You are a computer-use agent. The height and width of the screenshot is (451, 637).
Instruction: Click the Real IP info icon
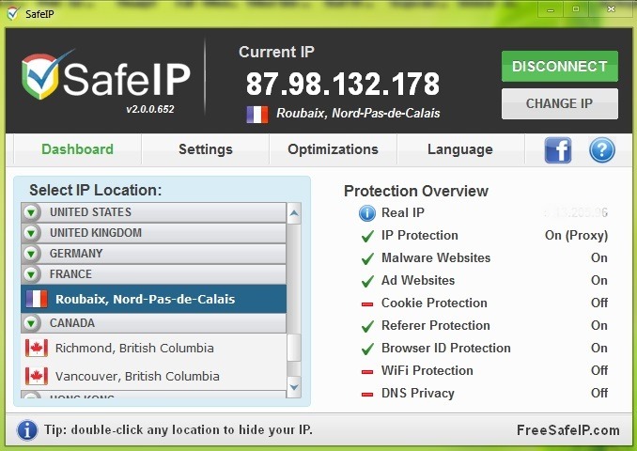coord(367,213)
